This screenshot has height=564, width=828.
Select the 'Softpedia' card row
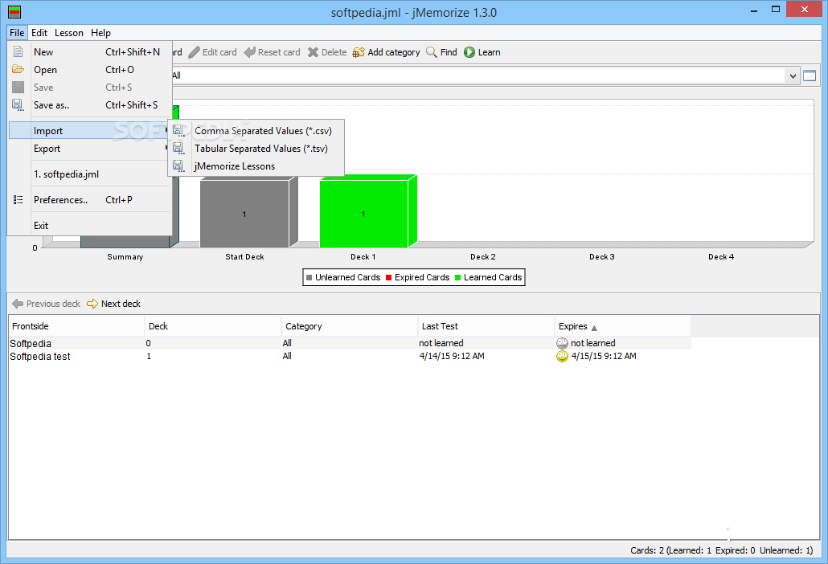tap(350, 344)
